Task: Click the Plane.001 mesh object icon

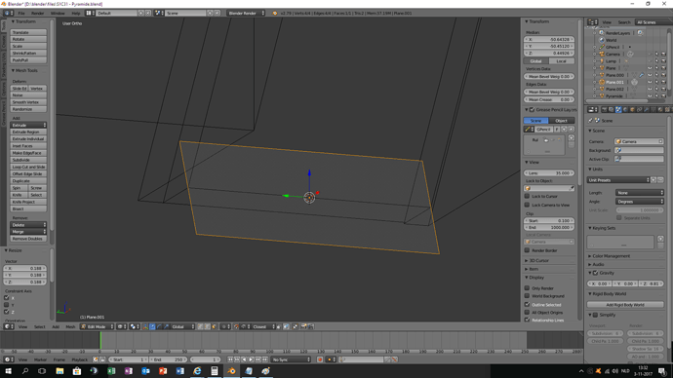Action: (x=602, y=82)
